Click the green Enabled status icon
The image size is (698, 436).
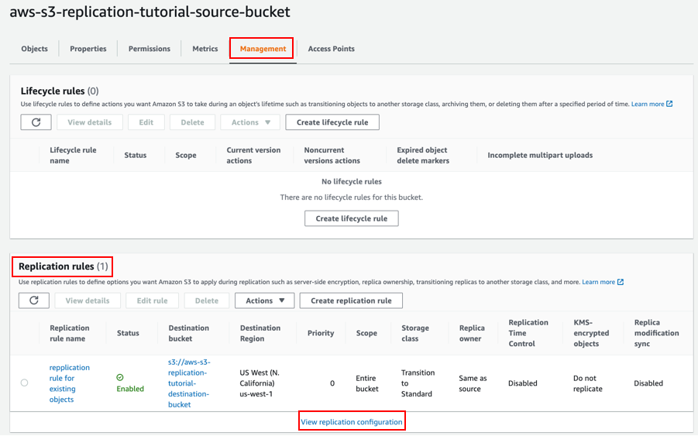point(120,378)
